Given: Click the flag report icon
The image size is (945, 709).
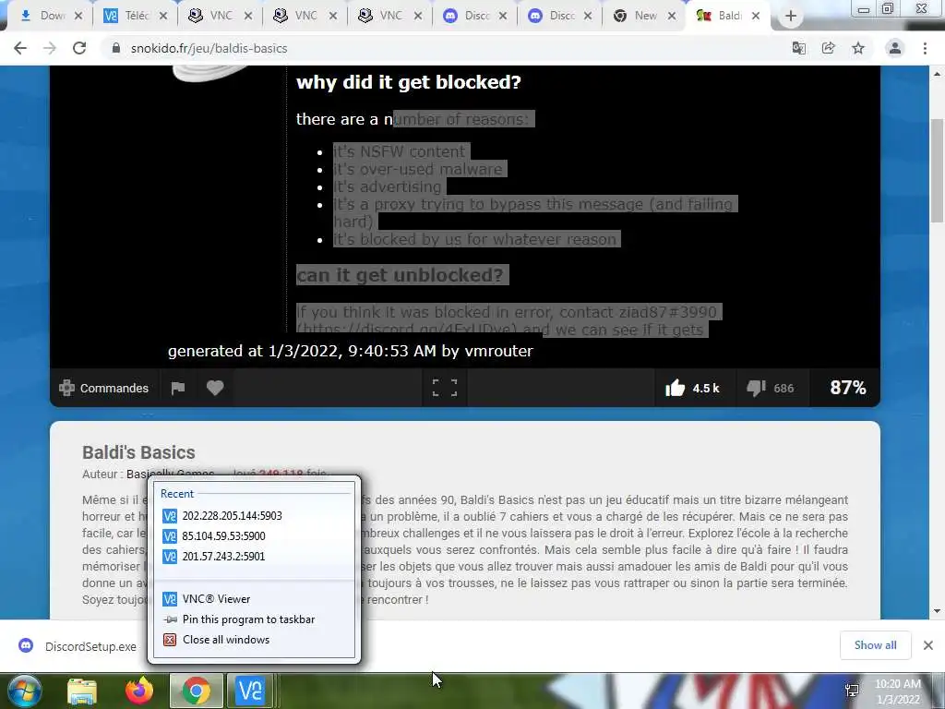Looking at the screenshot, I should (178, 389).
